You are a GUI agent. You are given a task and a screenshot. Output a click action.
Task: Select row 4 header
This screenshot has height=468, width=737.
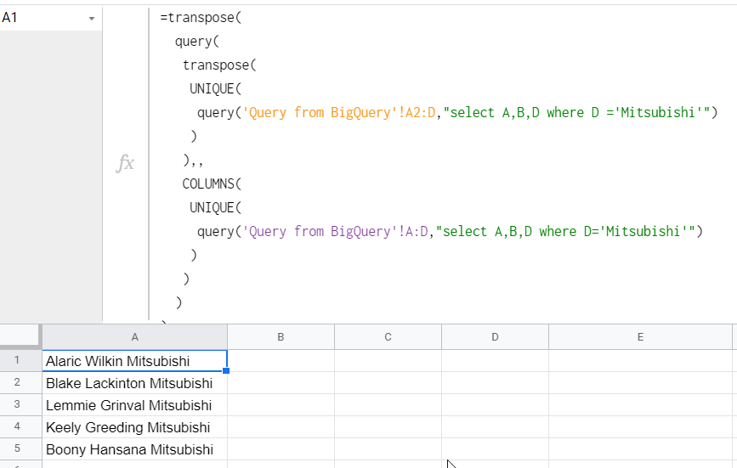(x=20, y=426)
